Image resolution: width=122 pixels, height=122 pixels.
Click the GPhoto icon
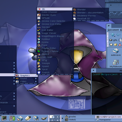pyautogui.click(x=39, y=18)
